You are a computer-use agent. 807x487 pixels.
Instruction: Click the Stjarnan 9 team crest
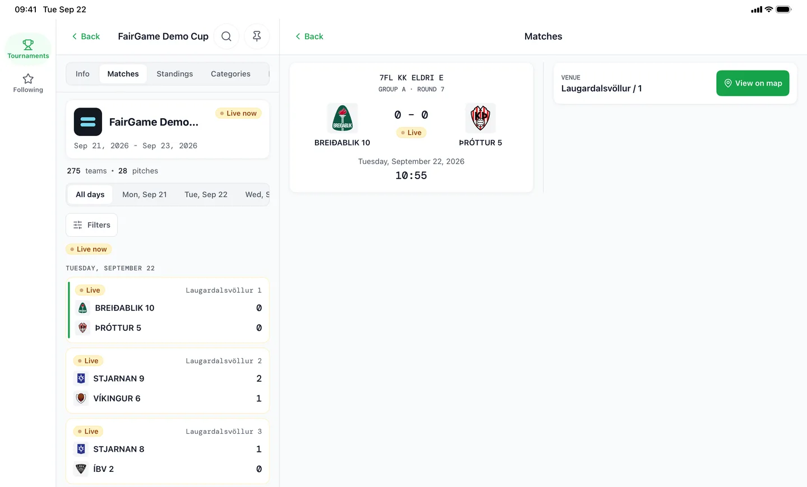tap(81, 378)
